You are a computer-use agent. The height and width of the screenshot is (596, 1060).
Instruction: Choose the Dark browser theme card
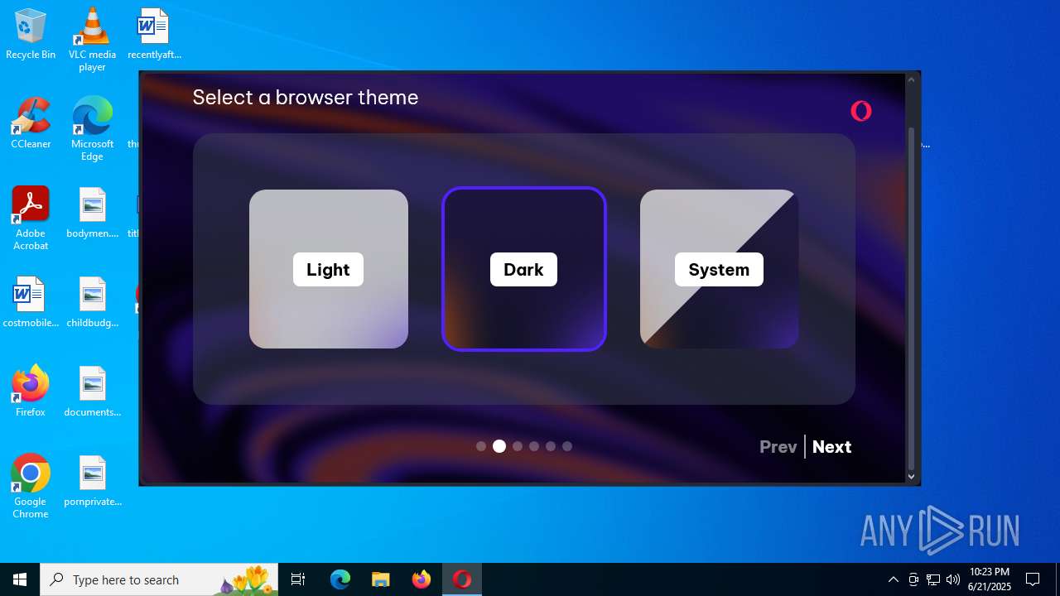point(524,269)
